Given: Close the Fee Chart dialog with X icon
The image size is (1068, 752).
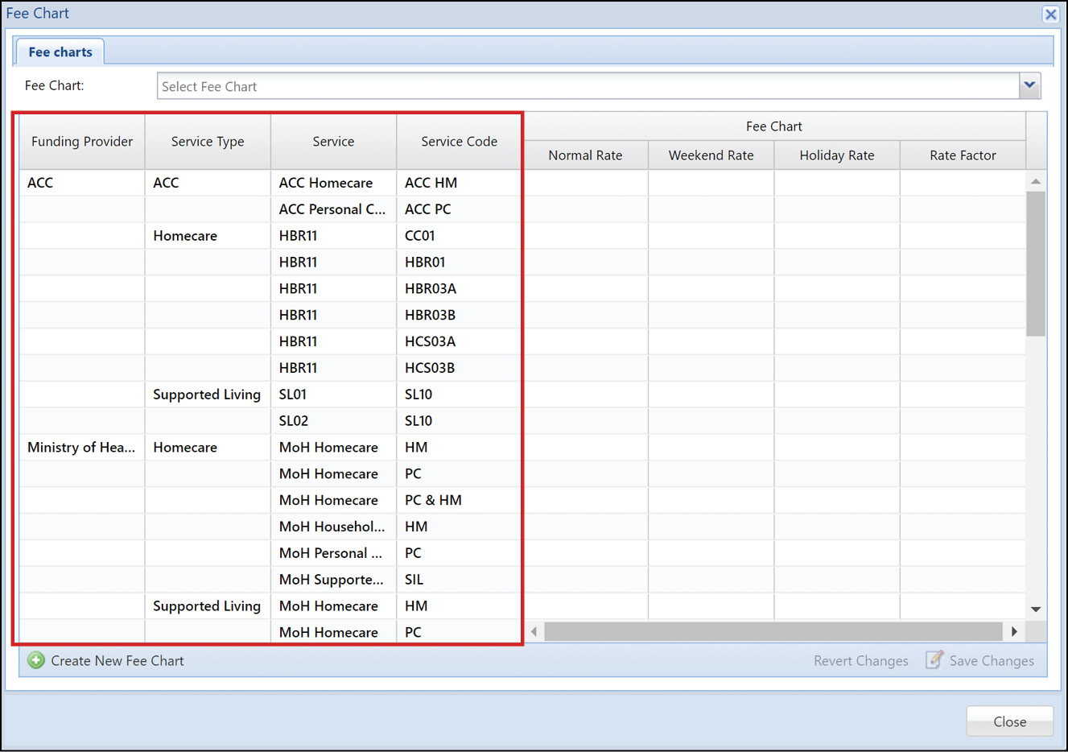Looking at the screenshot, I should tap(1050, 14).
